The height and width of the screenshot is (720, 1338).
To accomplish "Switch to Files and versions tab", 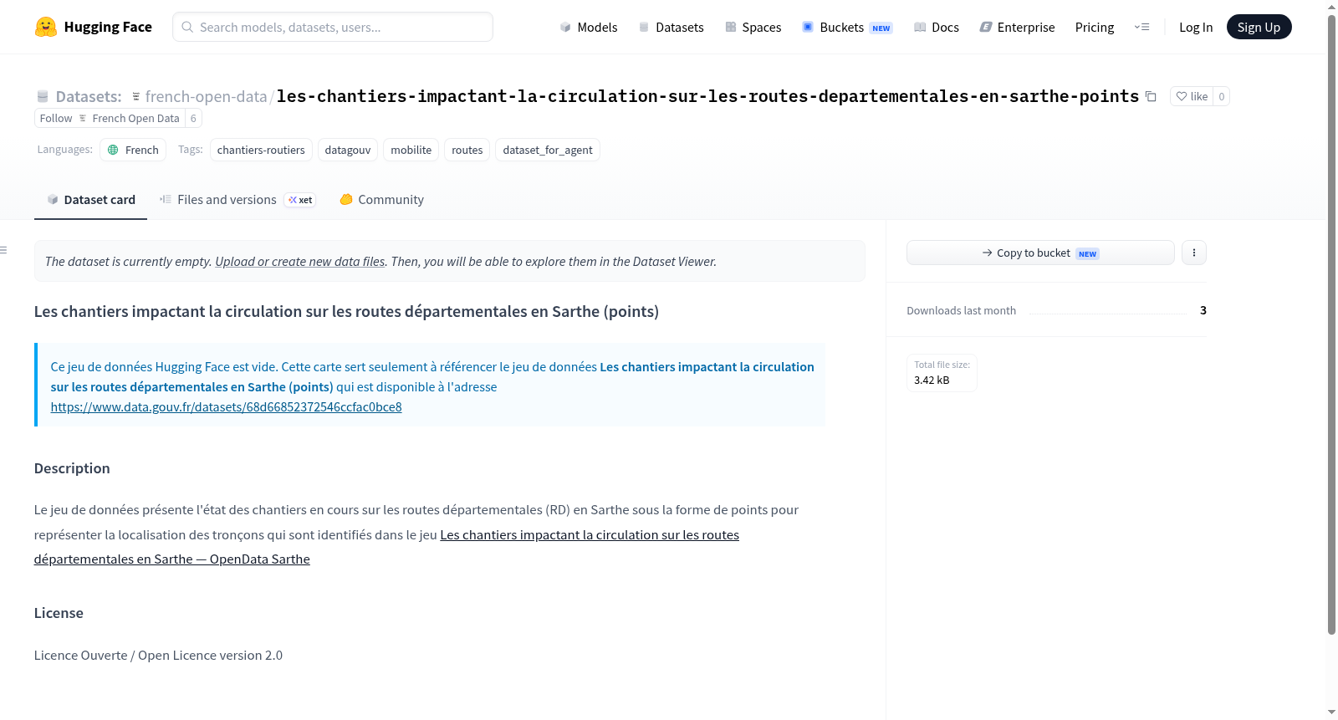I will (x=237, y=200).
